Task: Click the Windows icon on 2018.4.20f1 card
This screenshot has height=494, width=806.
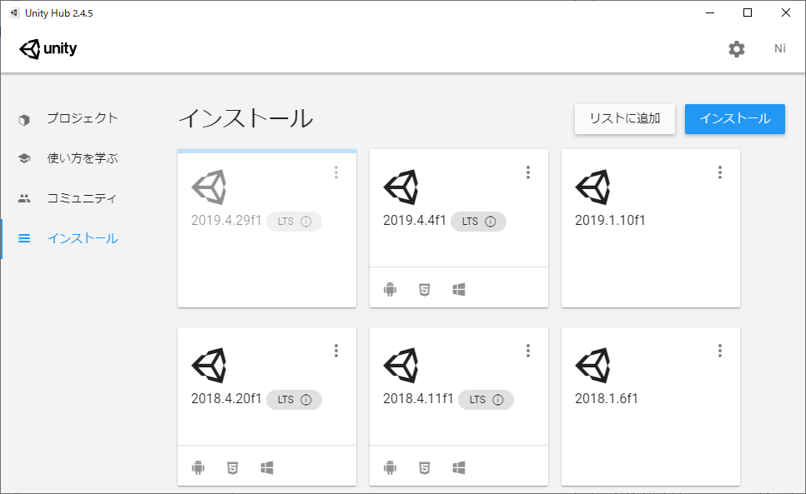Action: pyautogui.click(x=267, y=468)
